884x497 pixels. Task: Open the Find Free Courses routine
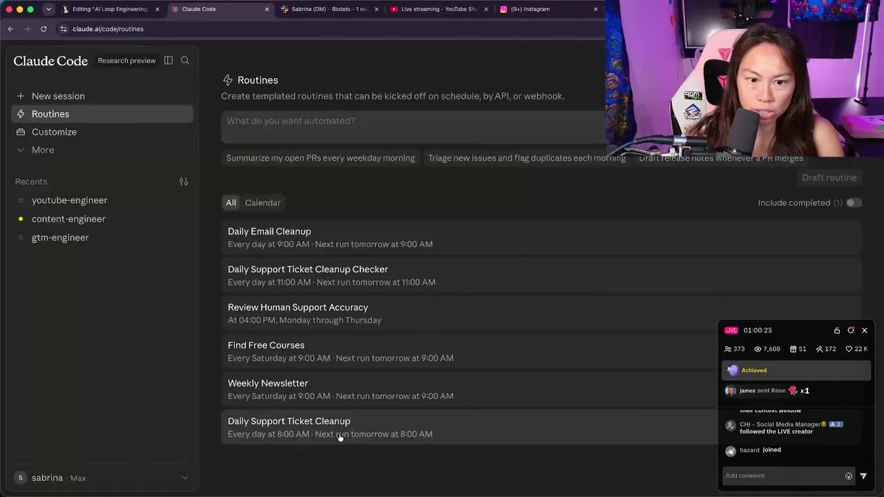[470, 351]
